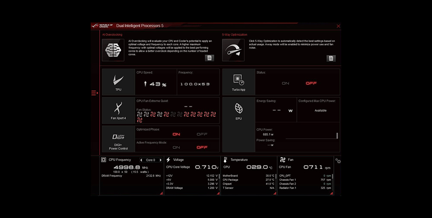Viewport: 432px width, 218px height.
Task: Set Active Frequency Mode to OFF
Action: point(202,147)
